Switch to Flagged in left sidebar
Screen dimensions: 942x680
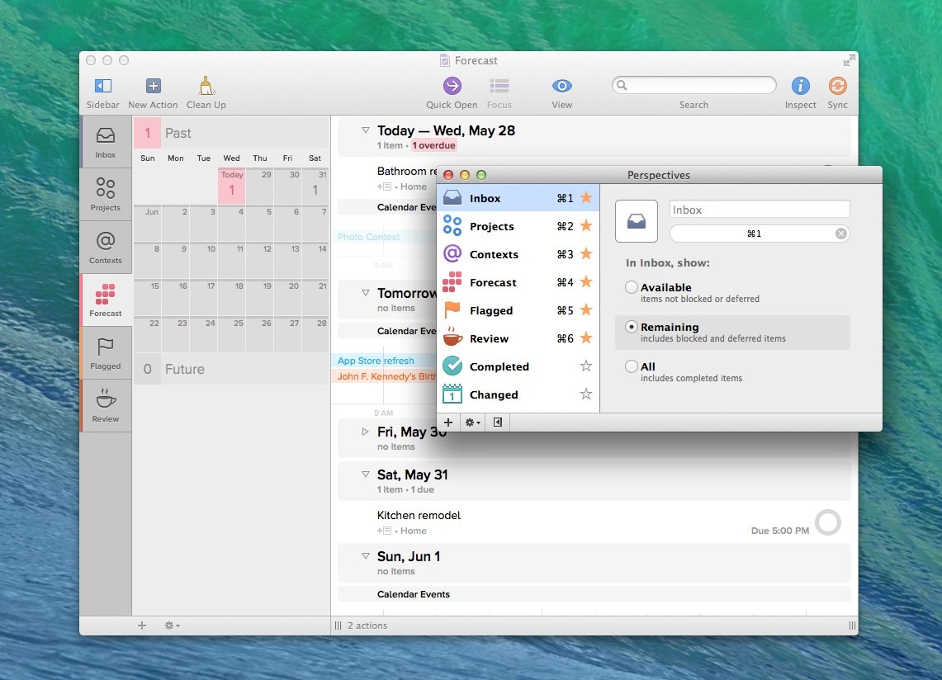coord(106,353)
